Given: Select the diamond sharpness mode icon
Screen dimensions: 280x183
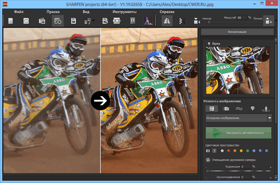Looking at the screenshot, I should (252, 108).
